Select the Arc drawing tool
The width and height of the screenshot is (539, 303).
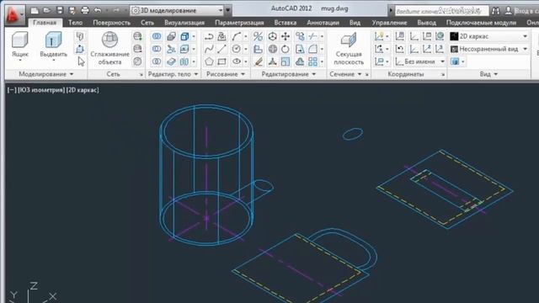pos(236,36)
